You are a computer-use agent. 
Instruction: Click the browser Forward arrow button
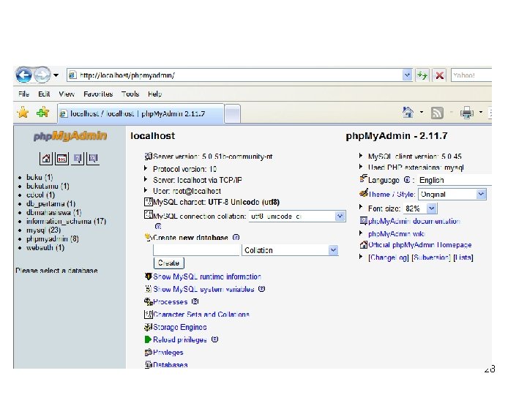click(x=42, y=75)
